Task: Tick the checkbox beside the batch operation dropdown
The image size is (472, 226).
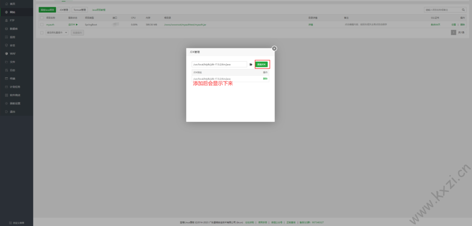Action: tap(42, 33)
